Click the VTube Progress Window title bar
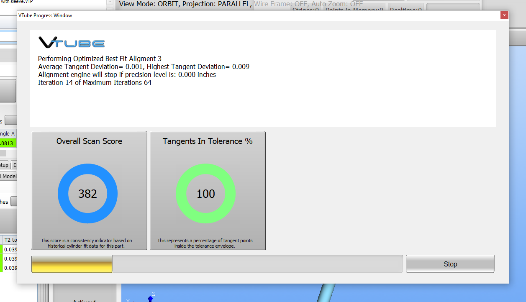Screen dimensions: 526x302 click(251, 15)
